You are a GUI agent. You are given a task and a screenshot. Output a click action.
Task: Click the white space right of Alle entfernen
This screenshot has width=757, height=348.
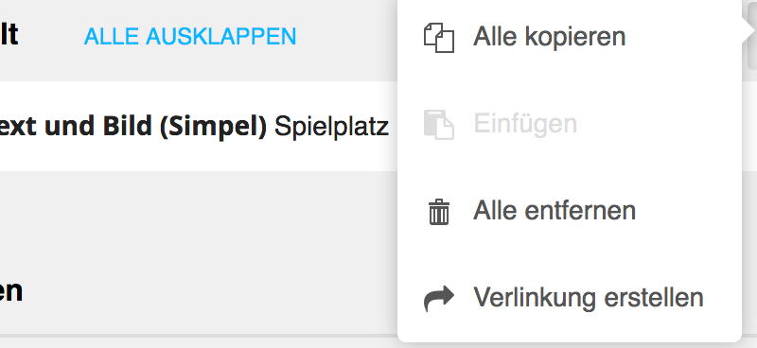(688, 211)
